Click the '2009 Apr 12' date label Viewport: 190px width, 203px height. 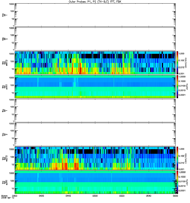point(8,198)
